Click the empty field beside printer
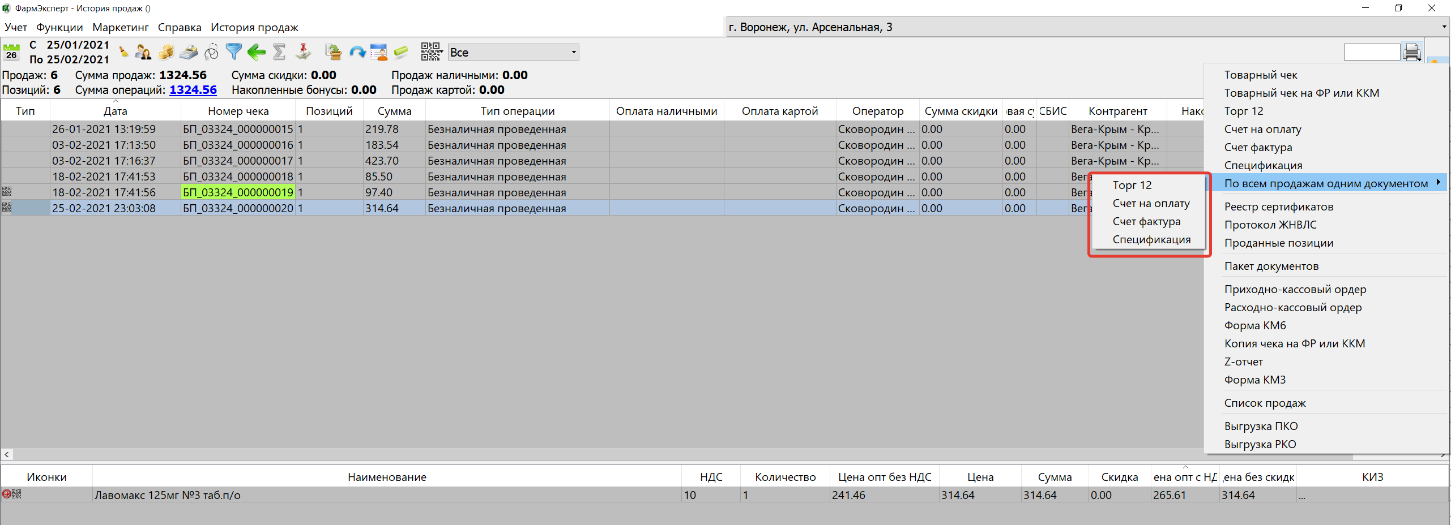 pos(1371,53)
